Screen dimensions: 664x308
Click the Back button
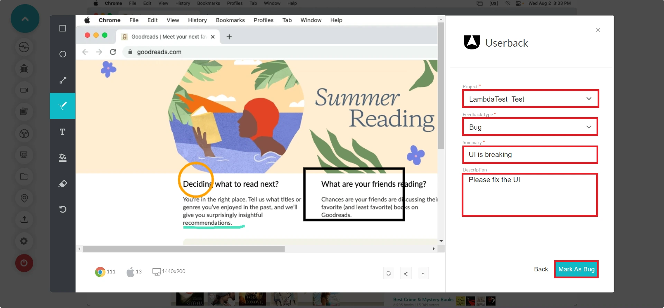pos(541,269)
